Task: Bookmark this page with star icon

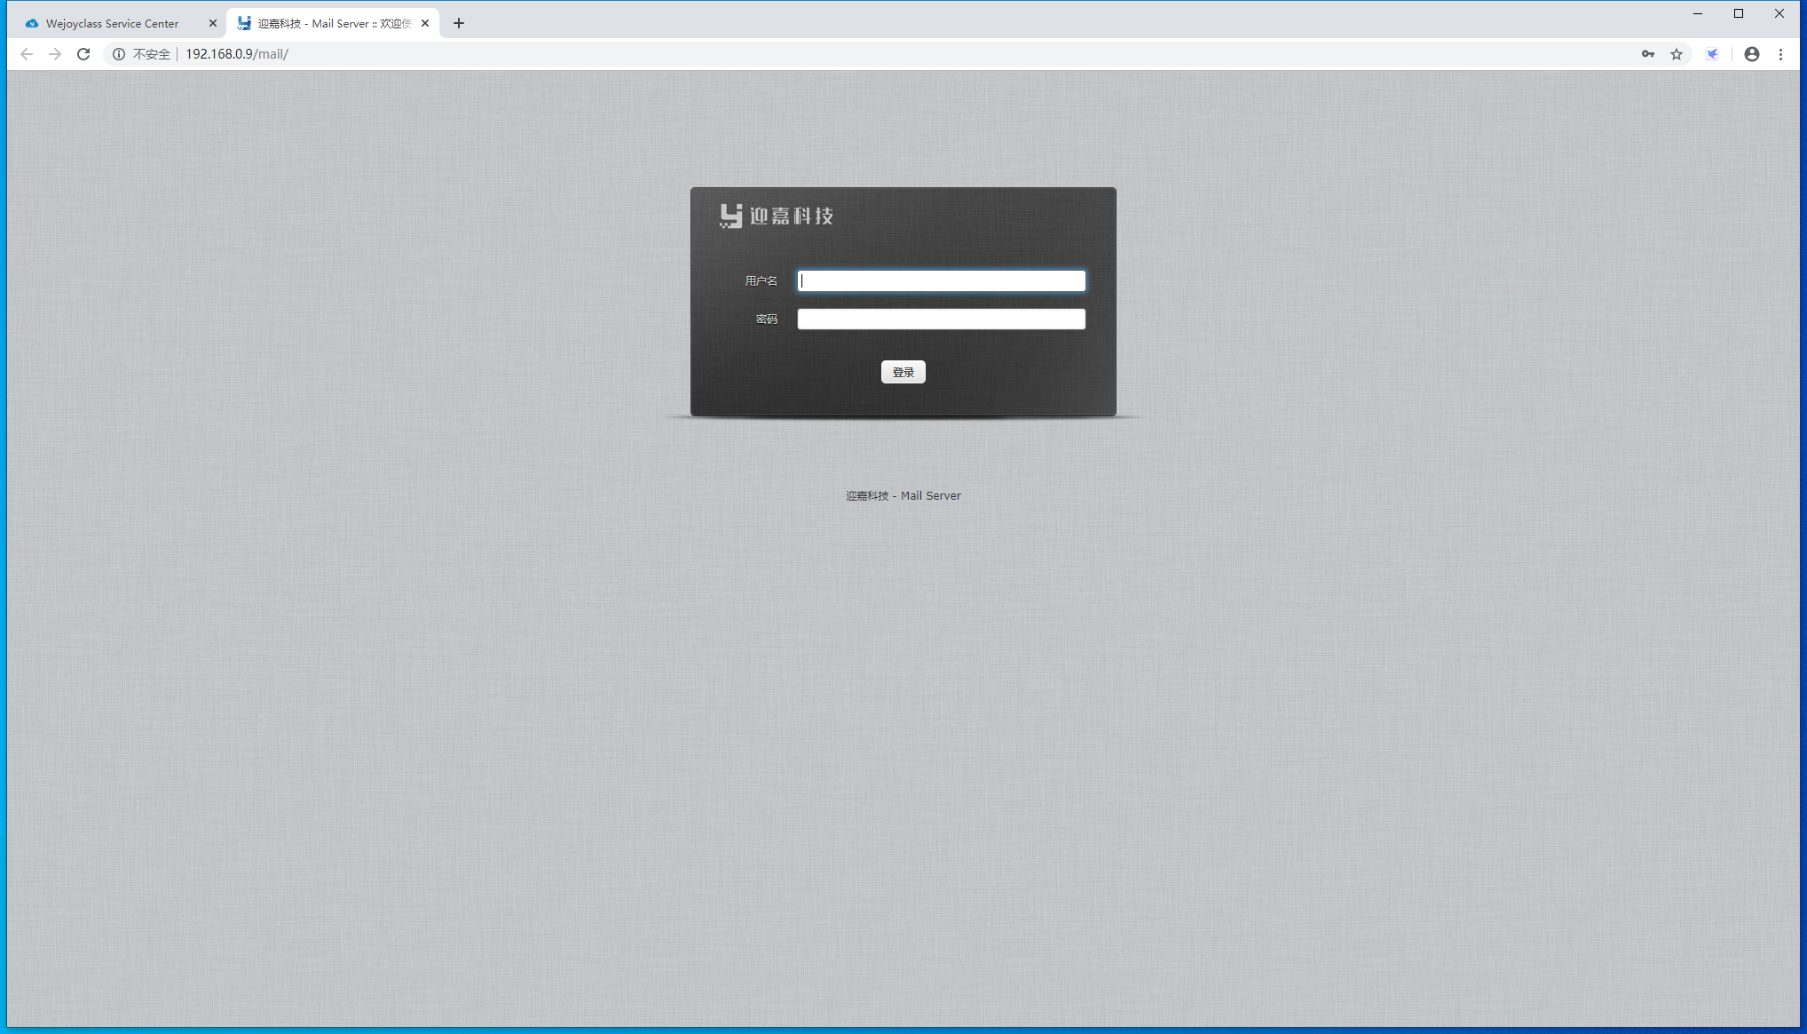Action: [x=1677, y=54]
